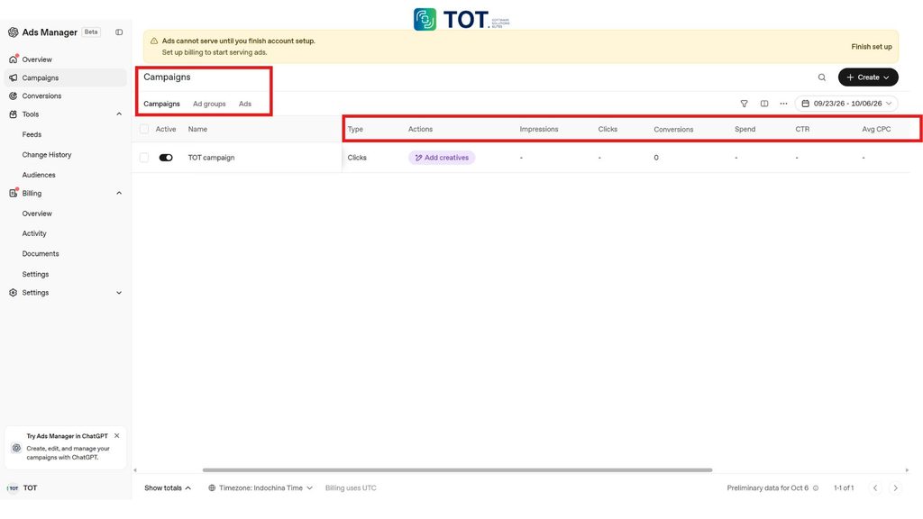This screenshot has height=519, width=923.
Task: Open Audiences in sidebar
Action: (x=39, y=175)
